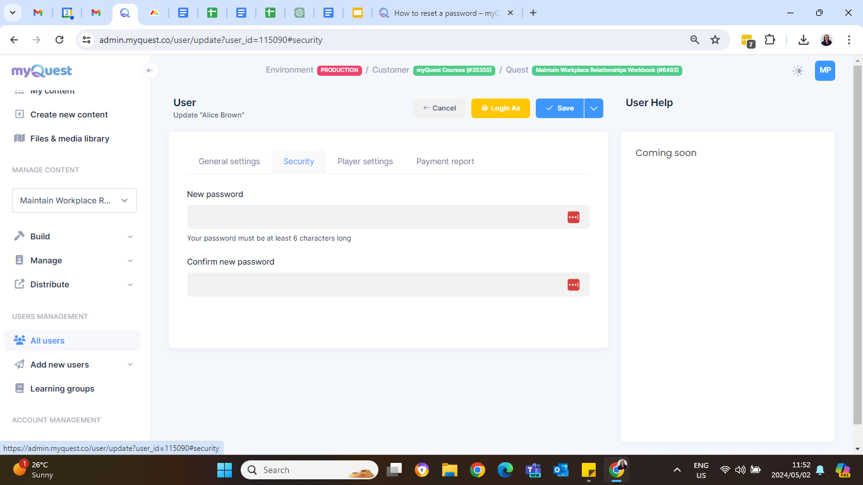Image resolution: width=863 pixels, height=485 pixels.
Task: Bookmark this page with star icon
Action: point(715,40)
